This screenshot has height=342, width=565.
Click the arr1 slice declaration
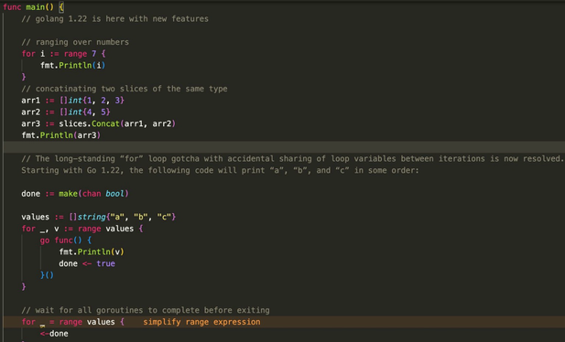[x=72, y=101]
